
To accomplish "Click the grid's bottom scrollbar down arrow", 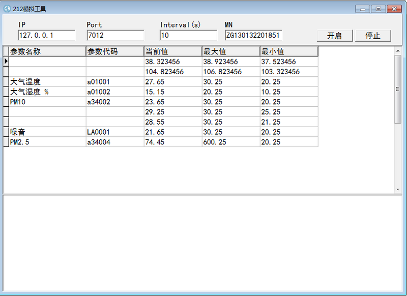I will pyautogui.click(x=398, y=190).
